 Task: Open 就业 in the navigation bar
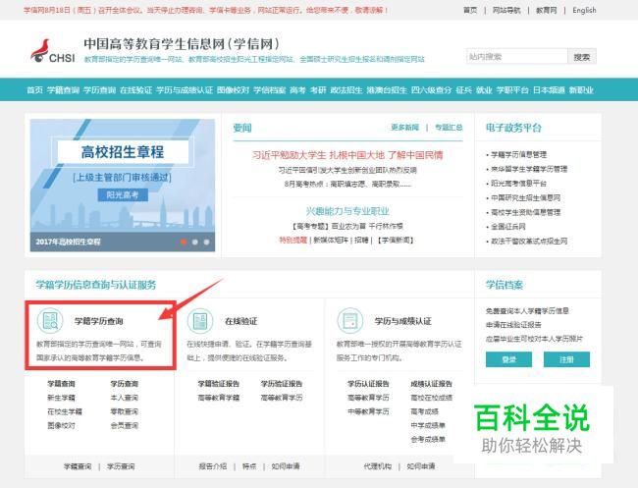coord(484,90)
